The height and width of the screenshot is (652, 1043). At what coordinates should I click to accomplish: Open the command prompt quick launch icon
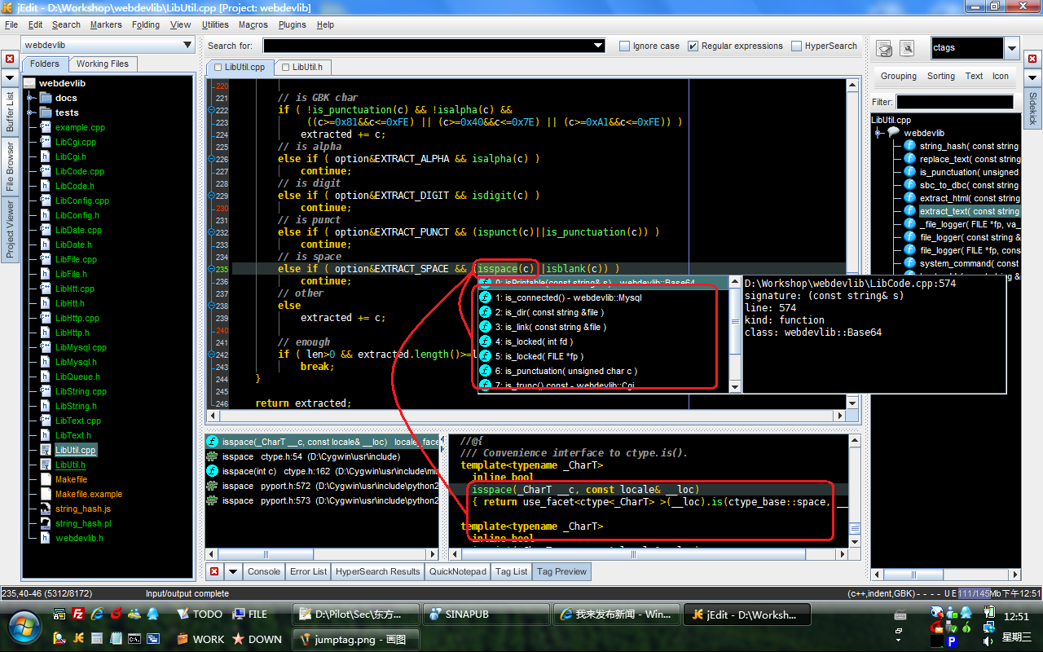[x=134, y=639]
